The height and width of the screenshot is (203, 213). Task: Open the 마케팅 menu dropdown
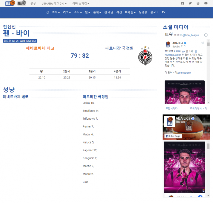[130, 12]
